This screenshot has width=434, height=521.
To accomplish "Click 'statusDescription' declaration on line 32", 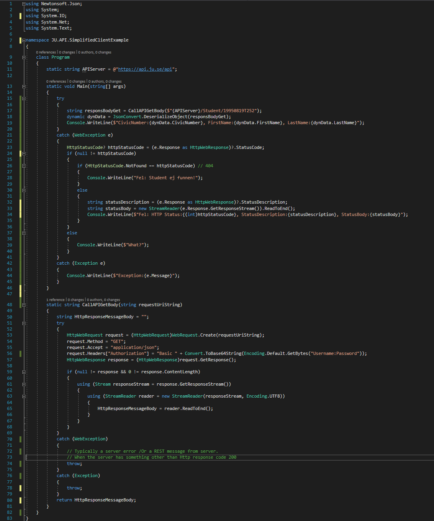I will [x=127, y=202].
